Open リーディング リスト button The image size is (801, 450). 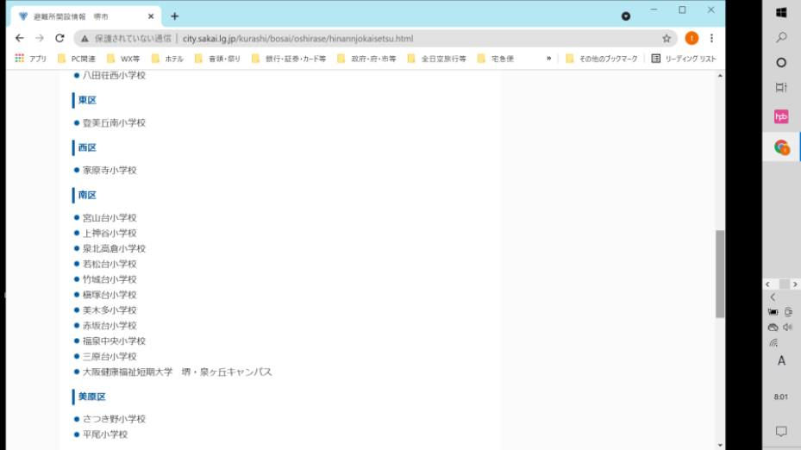[x=684, y=59]
